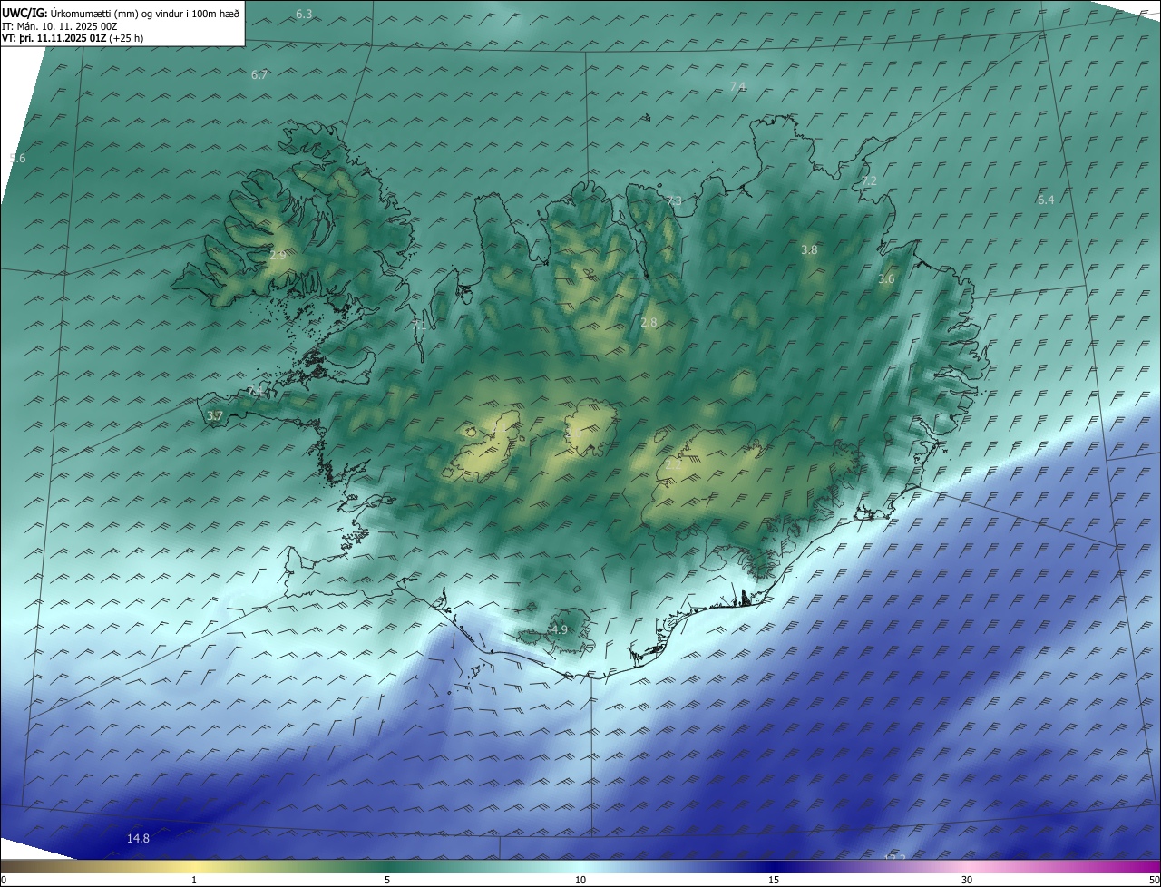Click the value 7.1 on the map

point(418,324)
